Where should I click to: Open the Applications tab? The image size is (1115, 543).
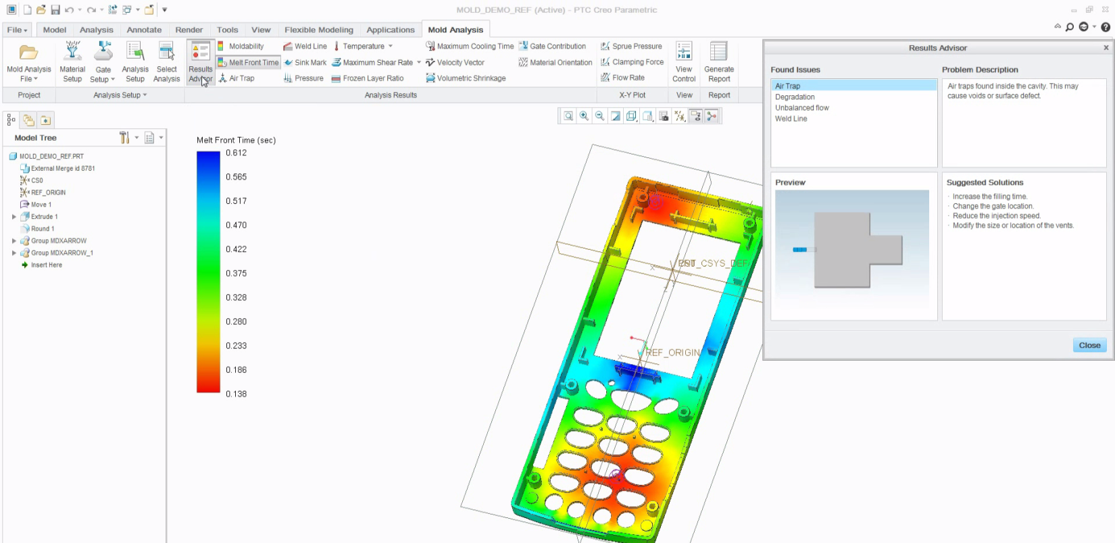(391, 30)
